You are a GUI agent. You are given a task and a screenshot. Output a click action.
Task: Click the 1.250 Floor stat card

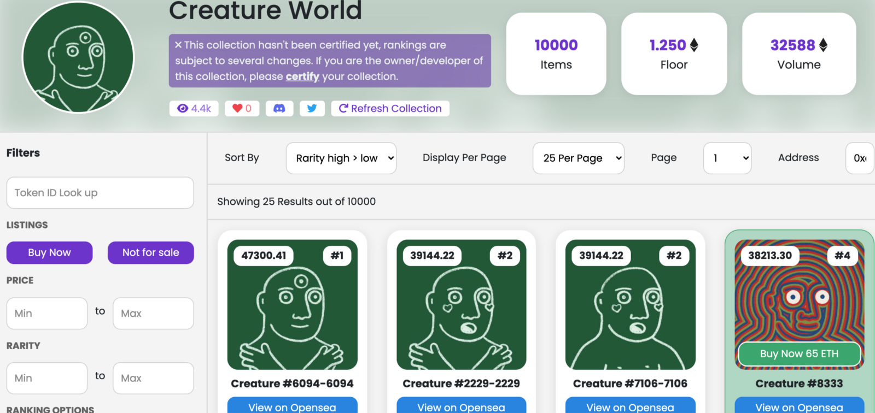point(674,54)
